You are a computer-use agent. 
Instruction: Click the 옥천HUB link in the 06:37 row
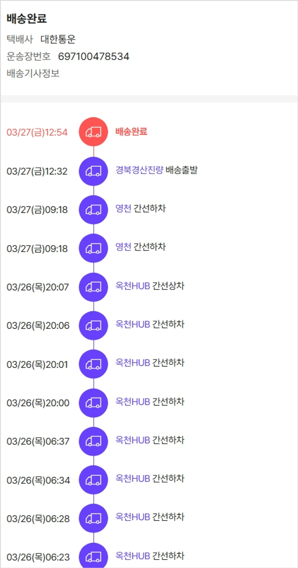coord(133,440)
